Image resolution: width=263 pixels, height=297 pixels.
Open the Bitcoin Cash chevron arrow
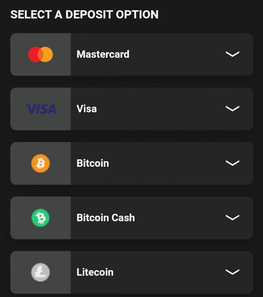232,218
